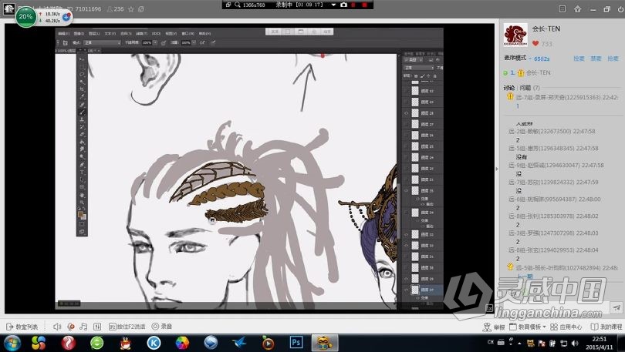Click the speaker volume icon in bottom bar
Image resolution: width=625 pixels, height=352 pixels.
coord(57,327)
